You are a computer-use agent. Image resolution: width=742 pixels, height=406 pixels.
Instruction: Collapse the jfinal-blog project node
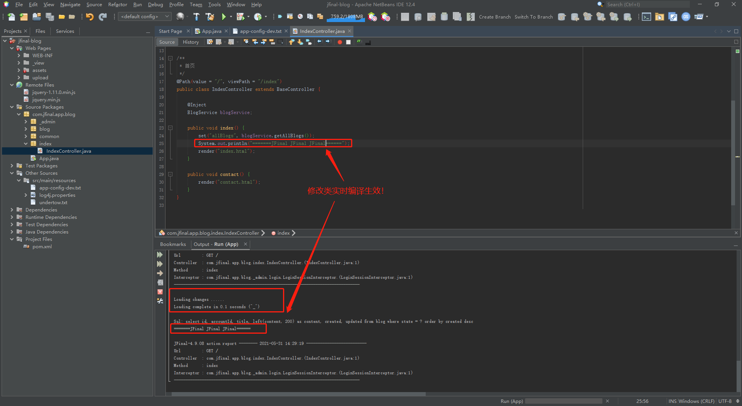click(5, 41)
